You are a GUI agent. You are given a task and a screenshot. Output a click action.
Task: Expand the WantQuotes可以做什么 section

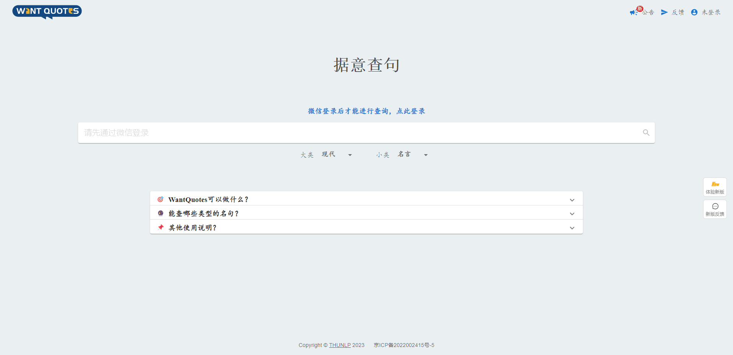[x=572, y=199]
